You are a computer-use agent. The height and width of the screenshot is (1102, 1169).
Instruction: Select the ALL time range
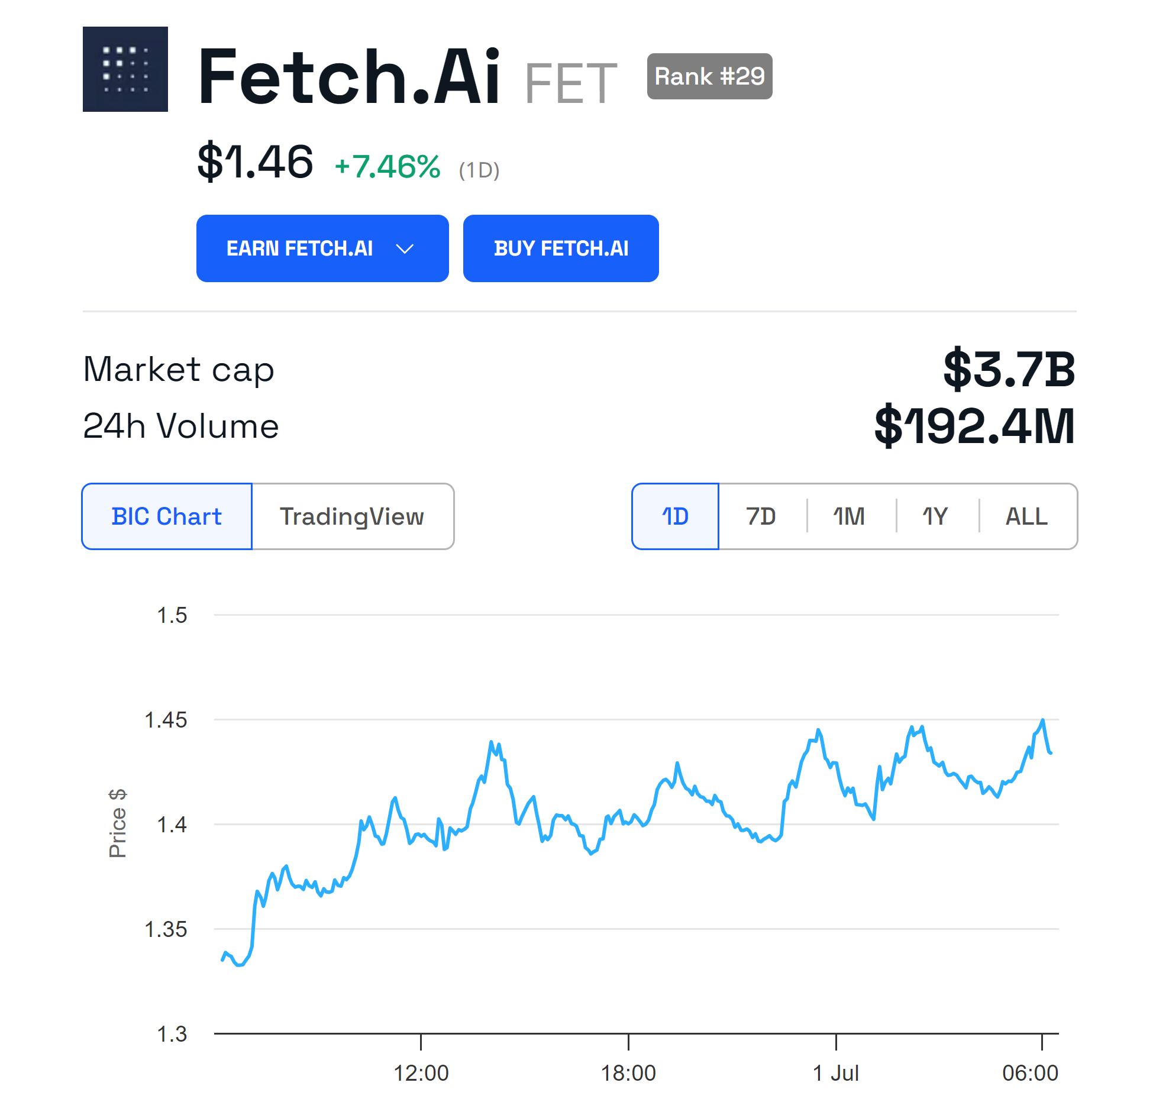[1026, 516]
